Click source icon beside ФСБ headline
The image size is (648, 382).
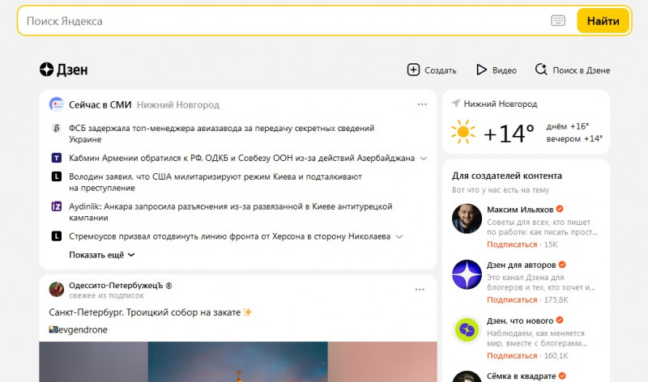pos(56,128)
